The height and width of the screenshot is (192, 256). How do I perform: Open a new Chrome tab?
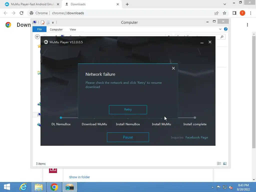pos(127,4)
